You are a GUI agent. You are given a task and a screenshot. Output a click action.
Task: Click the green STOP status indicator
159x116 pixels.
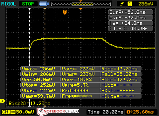click(x=28, y=4)
